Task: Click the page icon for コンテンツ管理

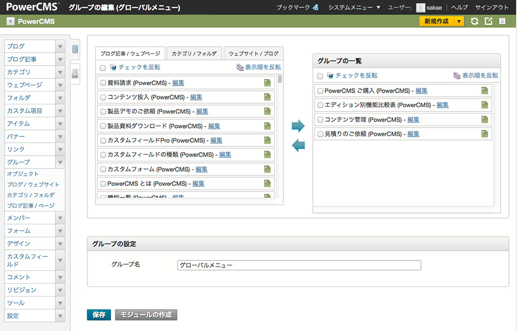Action: (484, 119)
